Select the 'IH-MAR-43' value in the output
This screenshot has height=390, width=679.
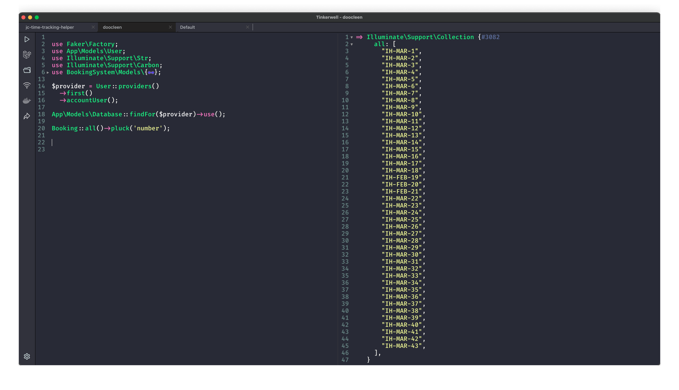(x=403, y=346)
